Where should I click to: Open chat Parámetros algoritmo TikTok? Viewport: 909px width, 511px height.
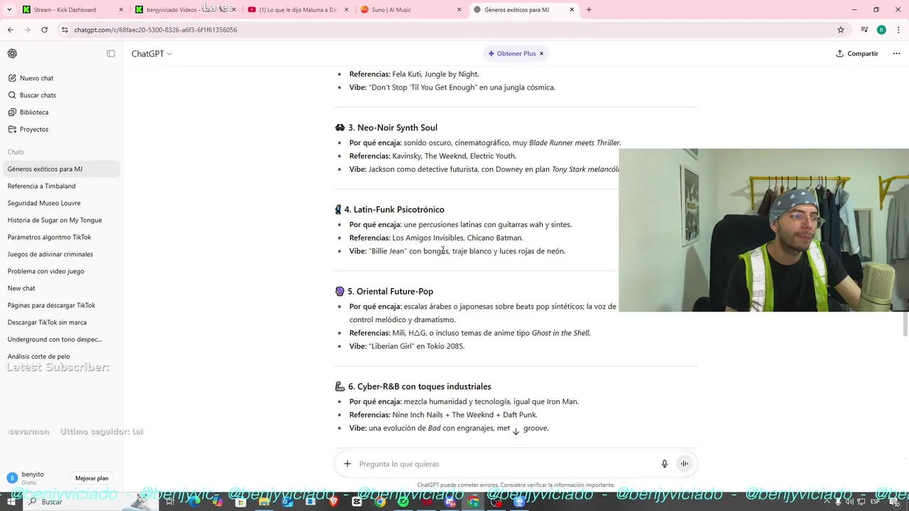pyautogui.click(x=60, y=237)
